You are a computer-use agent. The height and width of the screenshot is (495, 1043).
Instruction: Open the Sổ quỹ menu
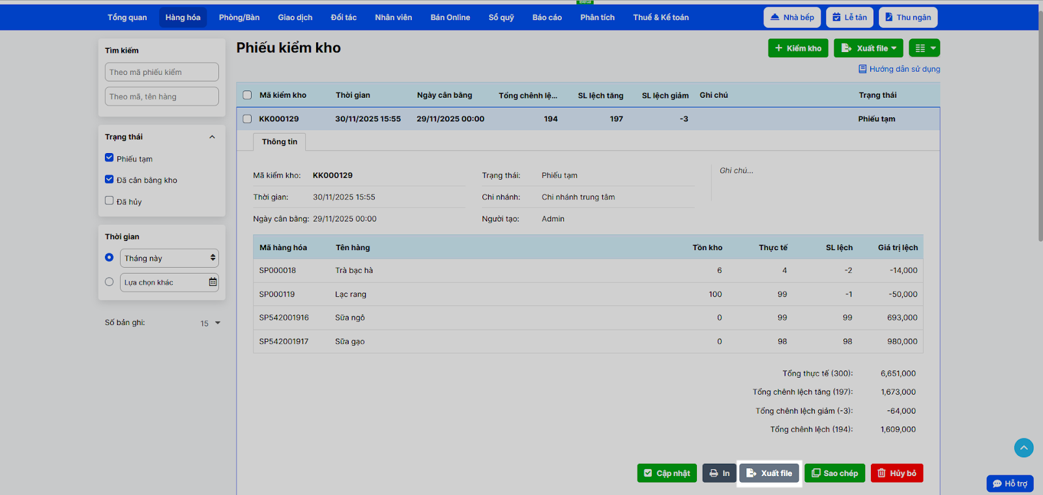pyautogui.click(x=501, y=18)
